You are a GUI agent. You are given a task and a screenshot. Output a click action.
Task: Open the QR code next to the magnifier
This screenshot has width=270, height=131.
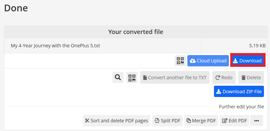132,78
